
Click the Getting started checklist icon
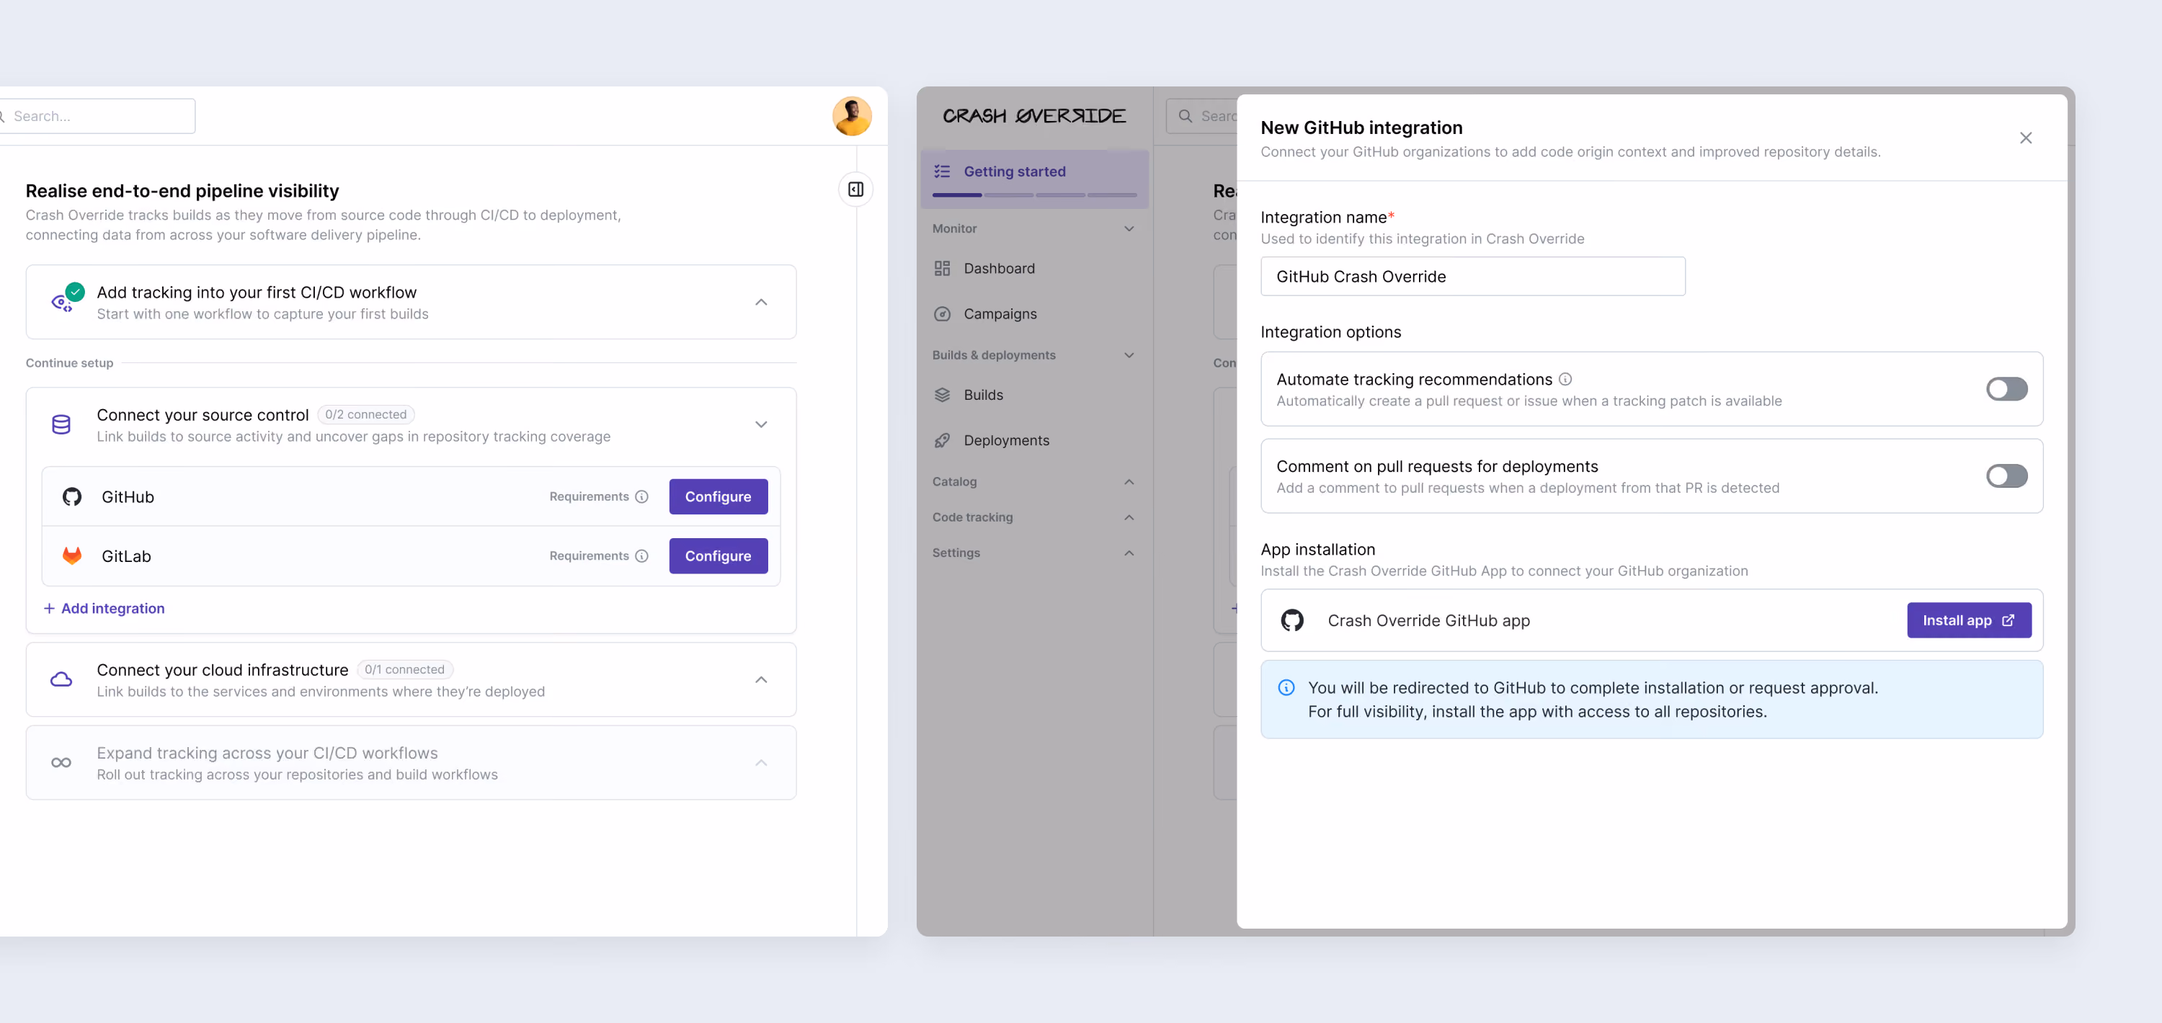click(942, 171)
